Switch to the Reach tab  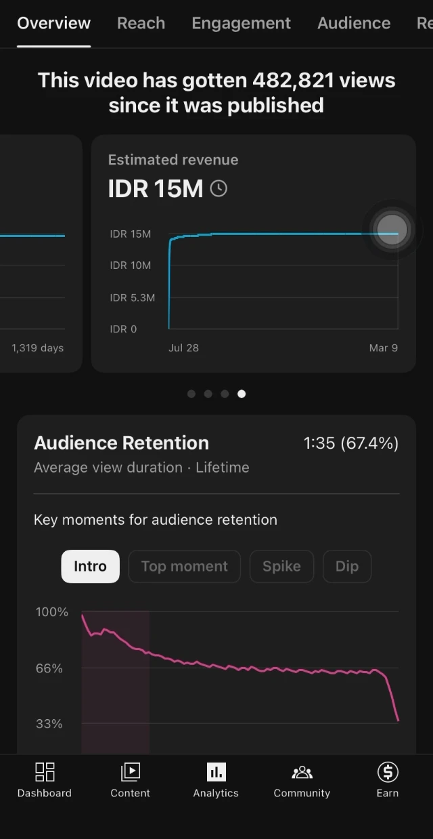pos(141,23)
